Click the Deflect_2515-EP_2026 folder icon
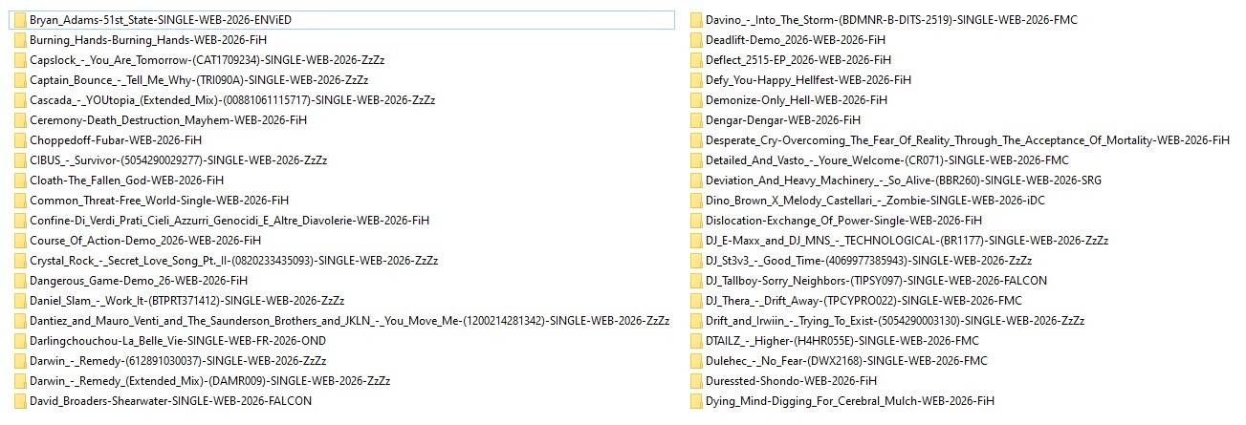The width and height of the screenshot is (1246, 425). click(695, 59)
